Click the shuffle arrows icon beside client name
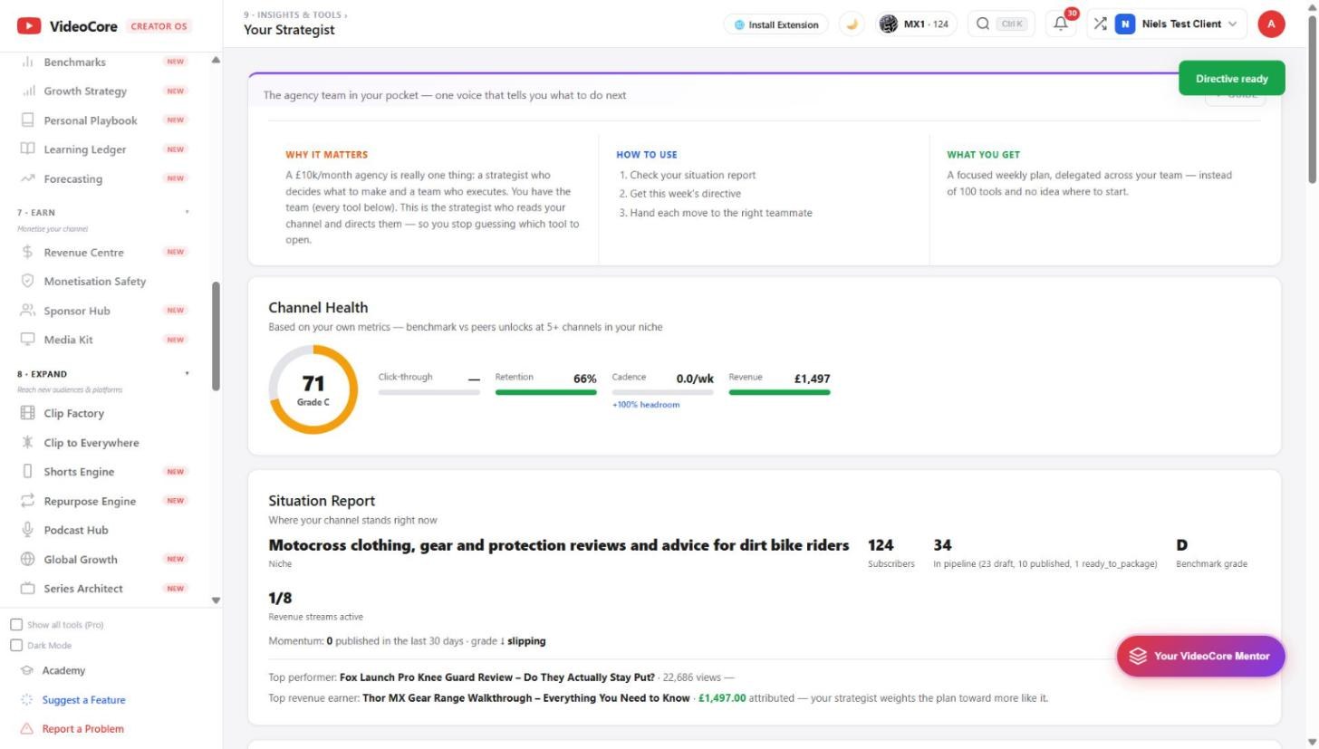The image size is (1319, 749). [1100, 24]
